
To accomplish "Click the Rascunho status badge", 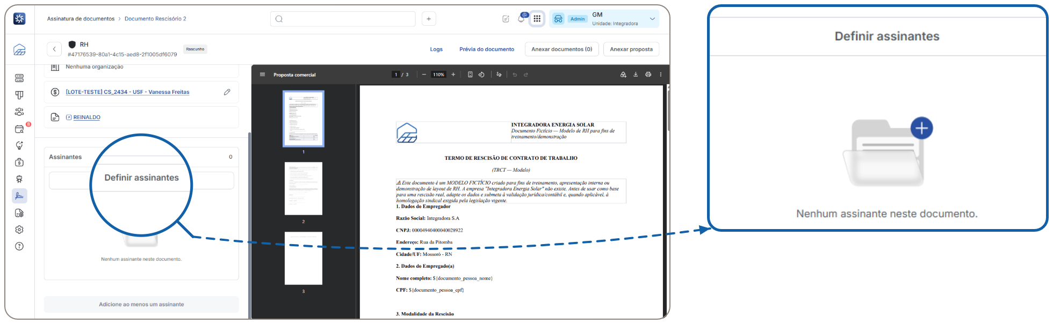I will pos(195,49).
